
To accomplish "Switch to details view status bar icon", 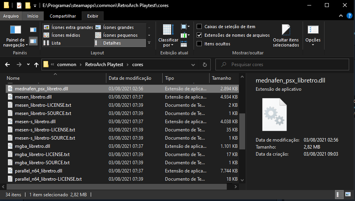I will coord(339,194).
